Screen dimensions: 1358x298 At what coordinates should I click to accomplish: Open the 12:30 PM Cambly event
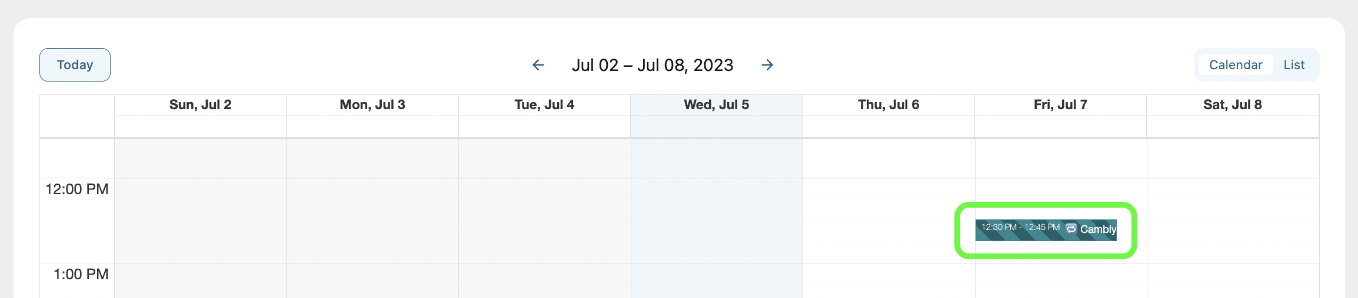(x=1046, y=230)
